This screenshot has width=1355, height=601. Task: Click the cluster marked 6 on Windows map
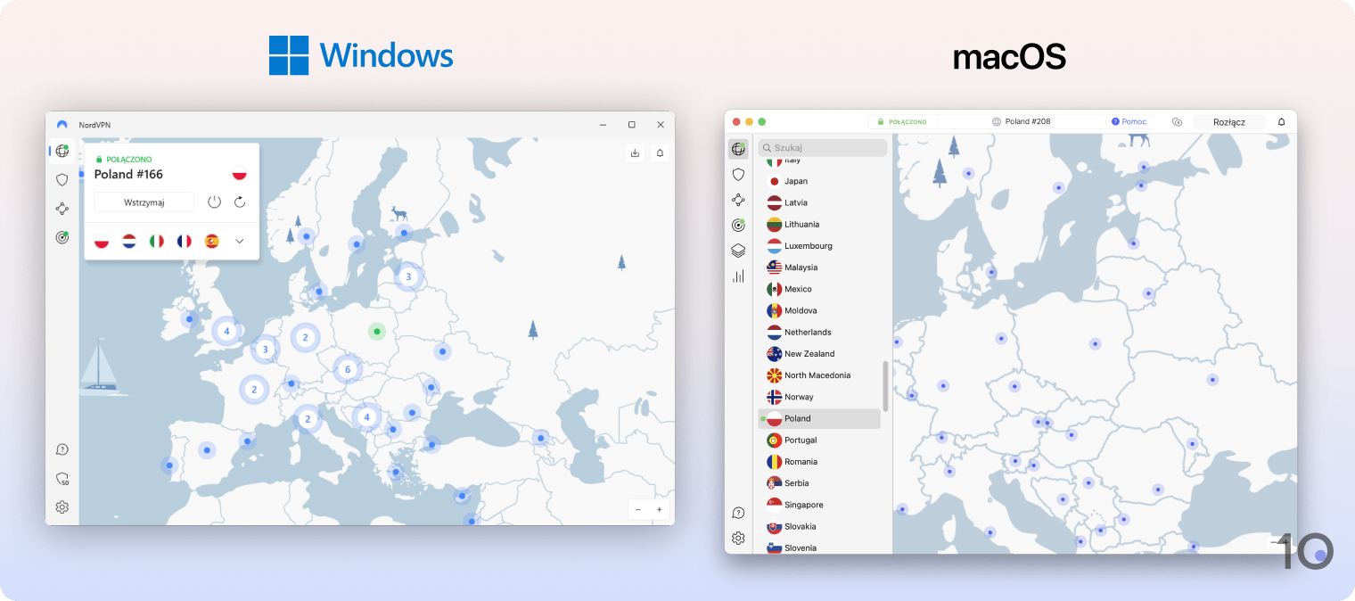pos(348,369)
